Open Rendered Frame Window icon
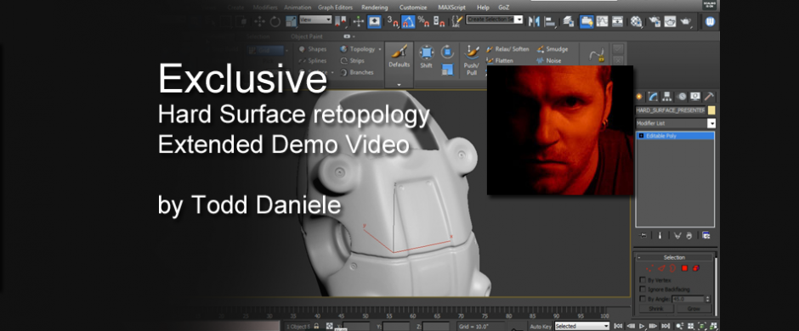Viewport: 799px width, 331px height. pyautogui.click(x=670, y=21)
